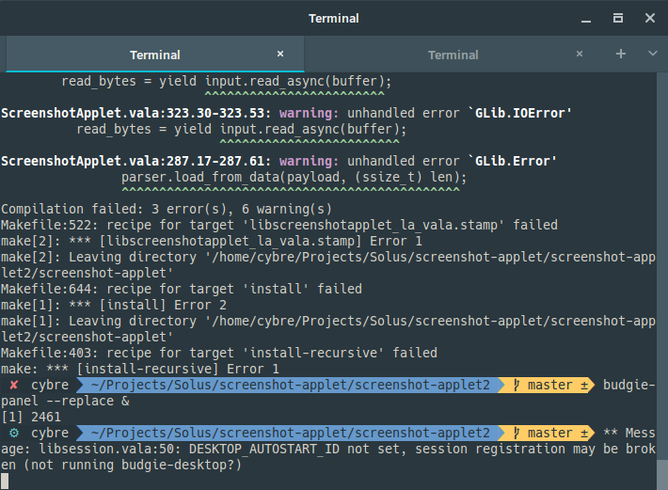Select the first active Terminal tab
This screenshot has width=668, height=490.
155,55
